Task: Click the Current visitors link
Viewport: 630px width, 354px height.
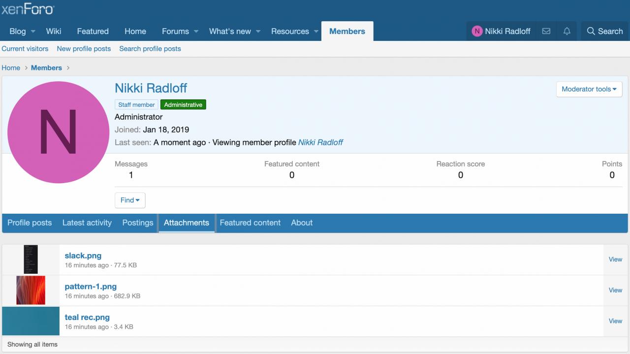Action: 25,49
